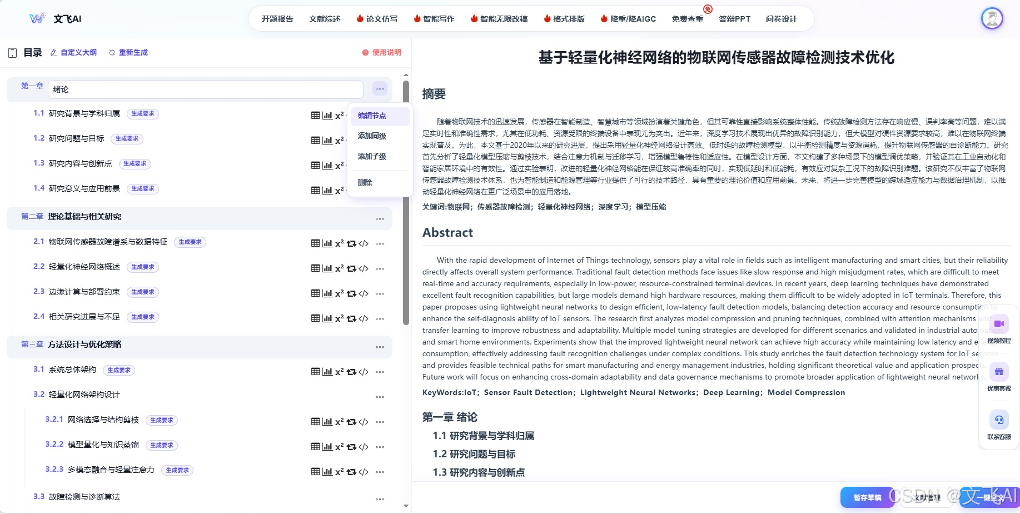
Task: Open the 智能写作 nav tab
Action: tap(434, 19)
